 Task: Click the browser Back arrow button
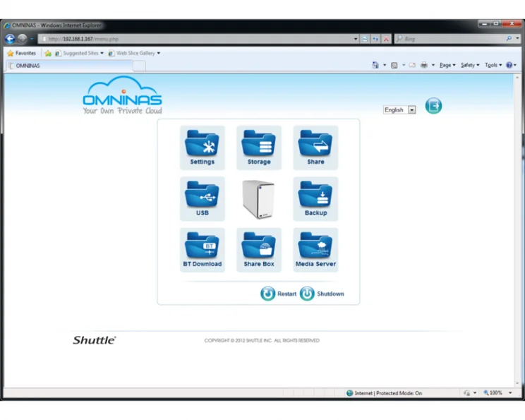(x=10, y=39)
